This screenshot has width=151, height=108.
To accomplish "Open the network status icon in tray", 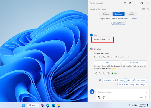I will pos(129,105).
